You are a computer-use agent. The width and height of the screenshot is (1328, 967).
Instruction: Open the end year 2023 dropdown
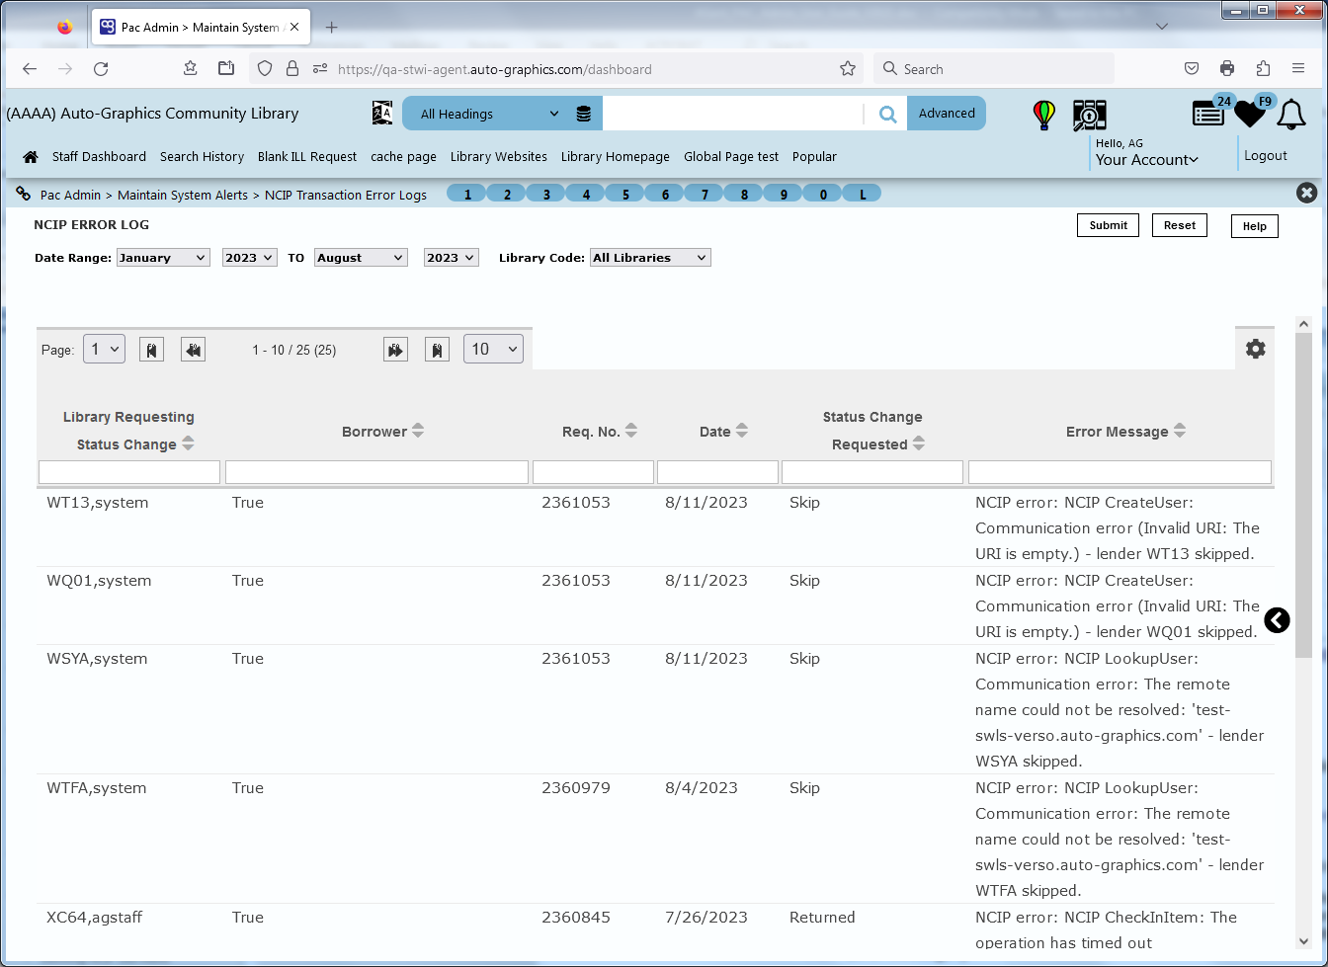[x=452, y=258]
